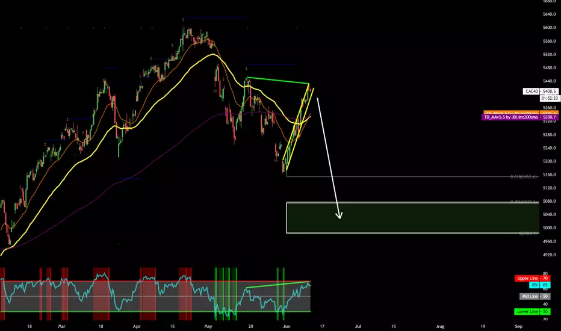Image resolution: width=561 pixels, height=331 pixels.
Task: Select the green trendline above the price highs
Action: (278, 81)
